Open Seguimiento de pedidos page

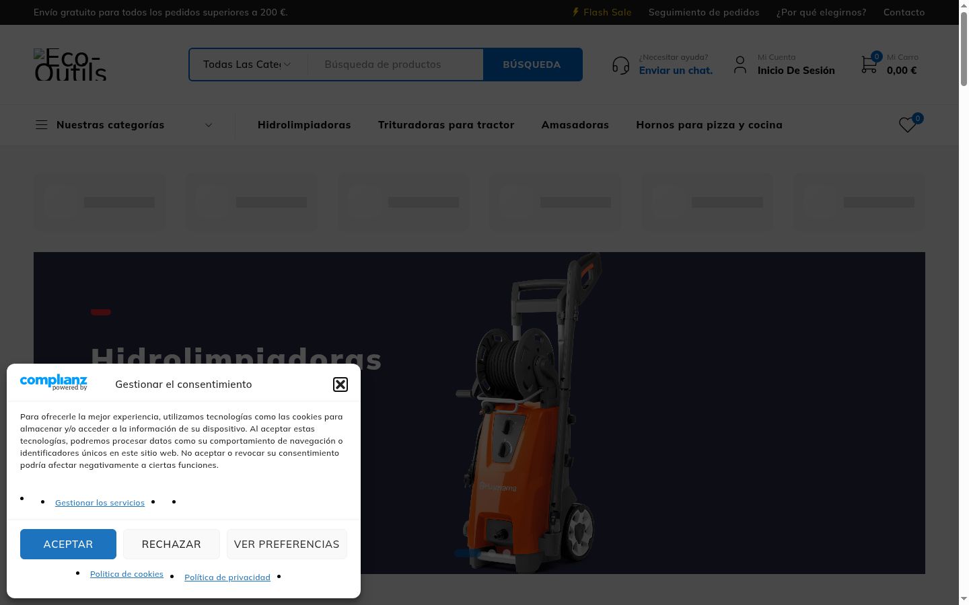point(704,12)
